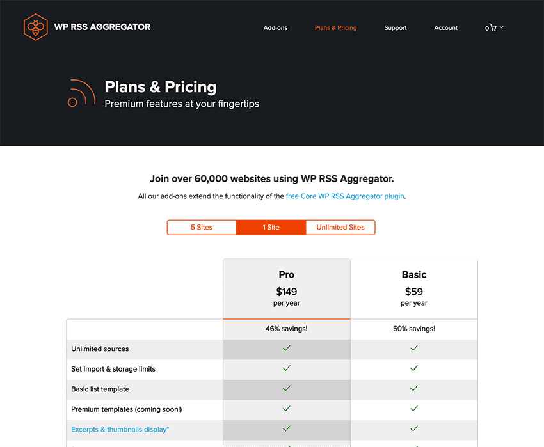
Task: Click Basic checkmark for Premium templates row
Action: [414, 409]
